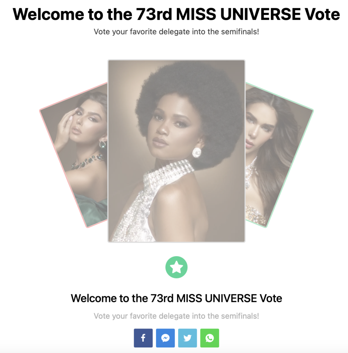Click "MISS UNIVERSE" in the top heading
The image size is (348, 353).
[x=238, y=14]
